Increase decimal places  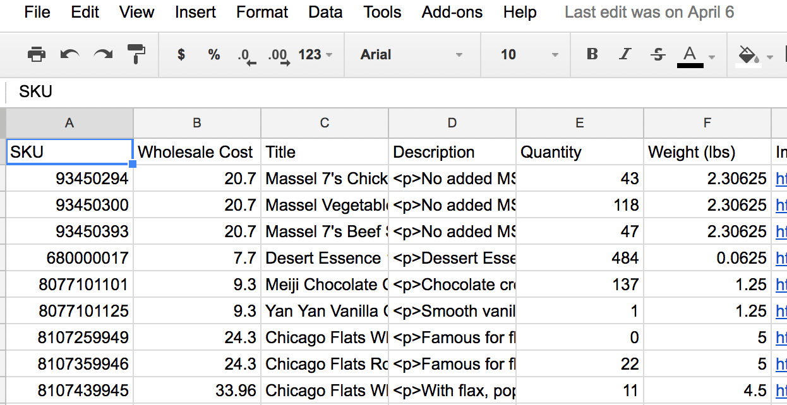tap(279, 56)
